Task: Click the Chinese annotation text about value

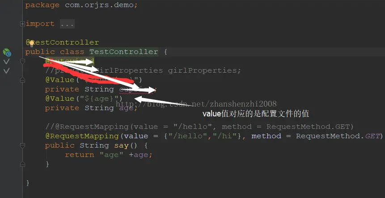Action: (256, 114)
